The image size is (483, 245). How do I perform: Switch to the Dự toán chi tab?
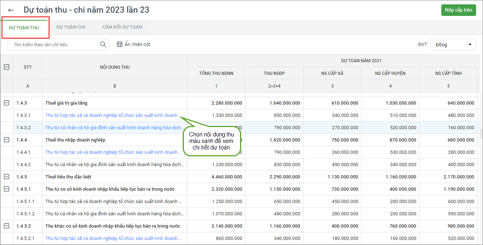[71, 27]
